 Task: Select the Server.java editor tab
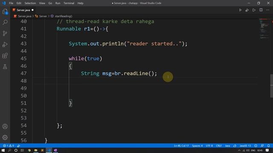23,10
